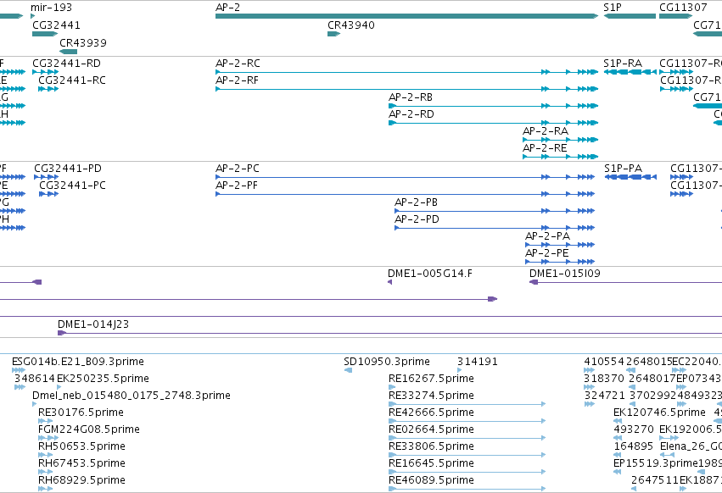Select clone DME1-014J23

point(389,333)
